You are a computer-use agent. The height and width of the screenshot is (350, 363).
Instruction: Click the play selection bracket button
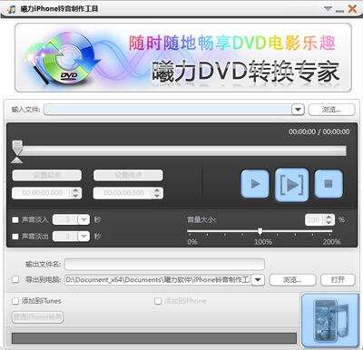point(291,184)
